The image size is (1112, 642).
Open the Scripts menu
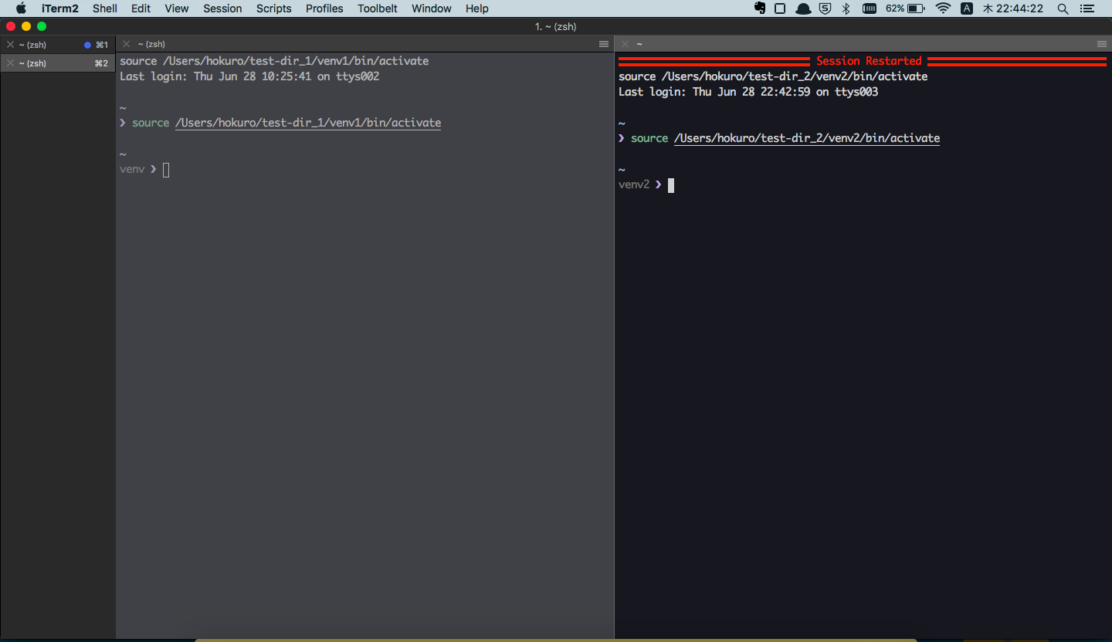pos(274,8)
